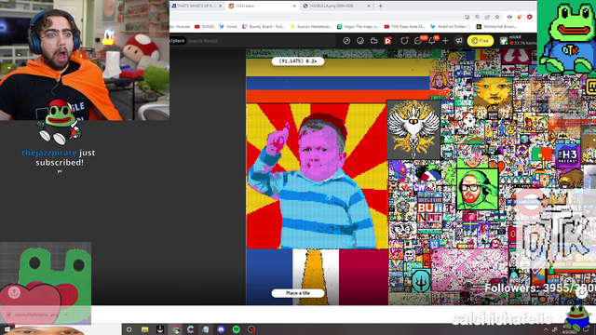
Task: Open File Explorer from the taskbar
Action: (x=144, y=329)
